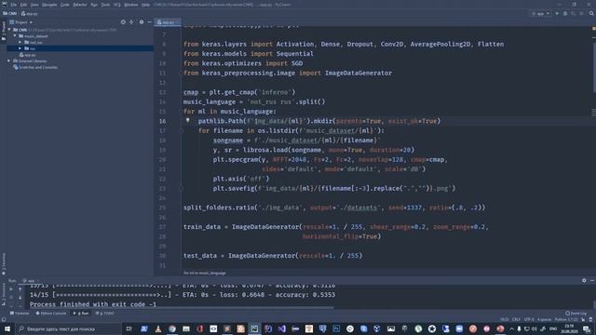Screen dimensions: 596x335
Task: Click the Windows taskbar search box
Action: (x=68, y=328)
